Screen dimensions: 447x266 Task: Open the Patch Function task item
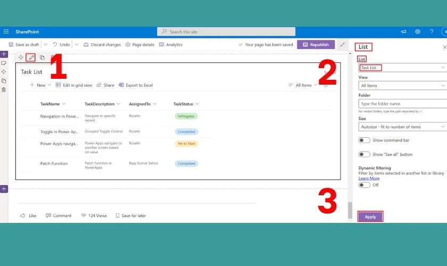54,163
